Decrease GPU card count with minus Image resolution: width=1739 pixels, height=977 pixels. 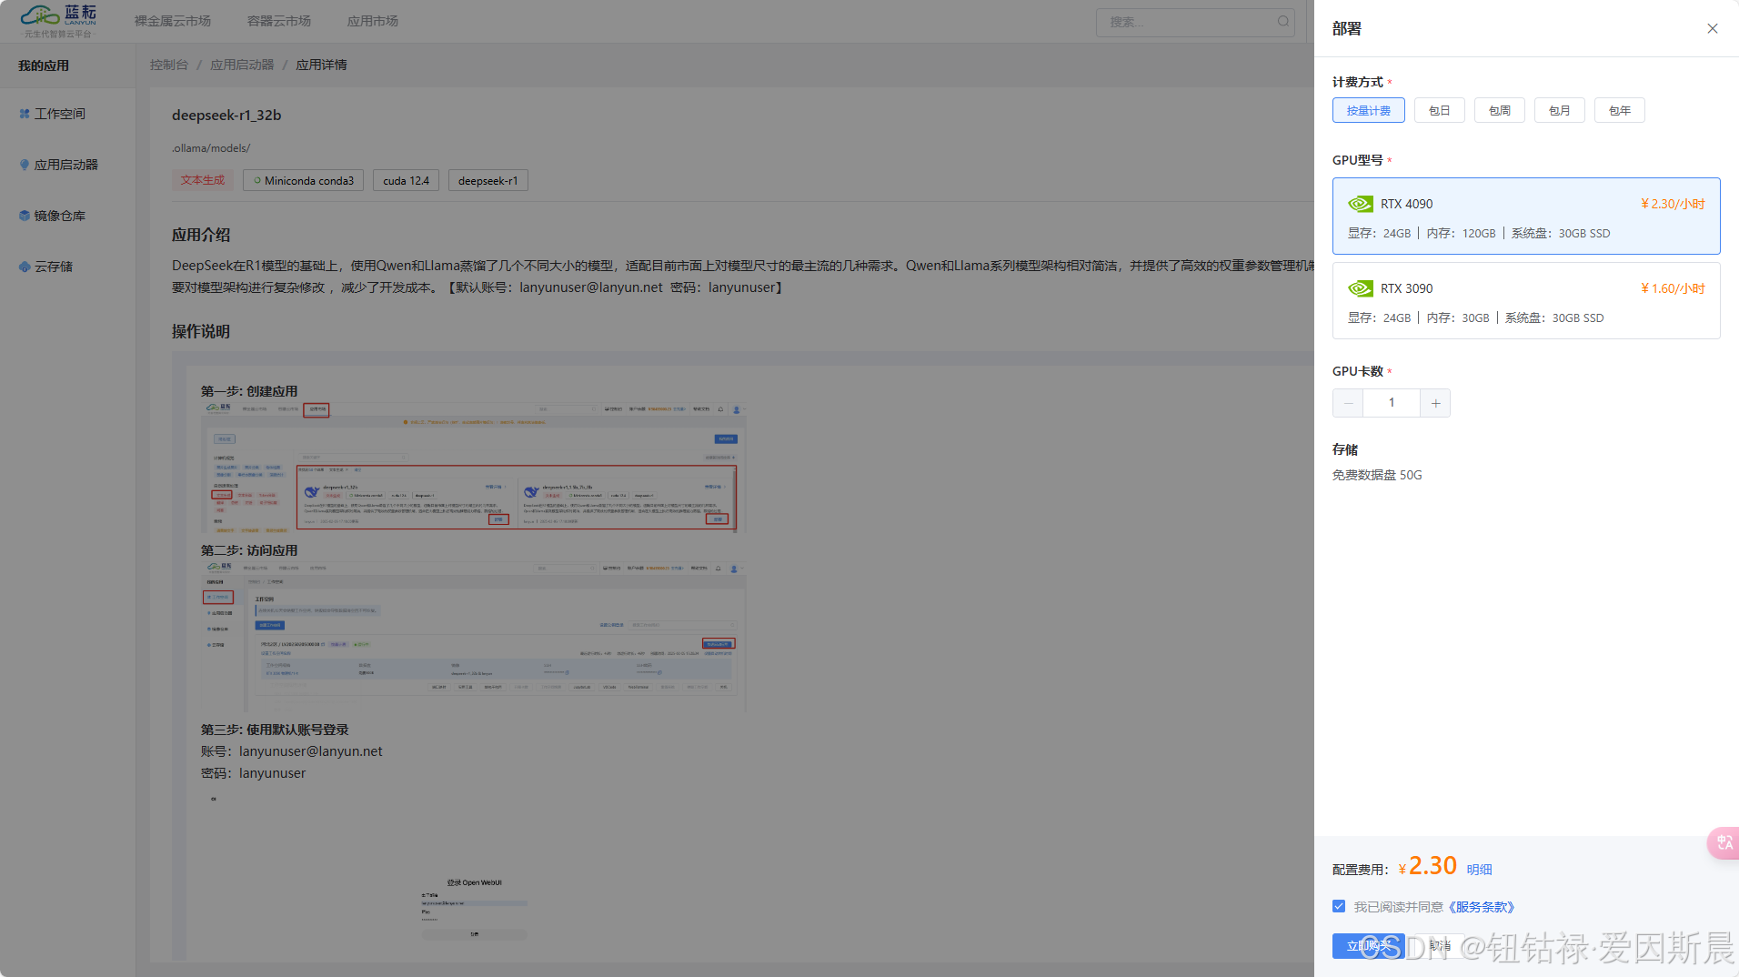[x=1348, y=403]
